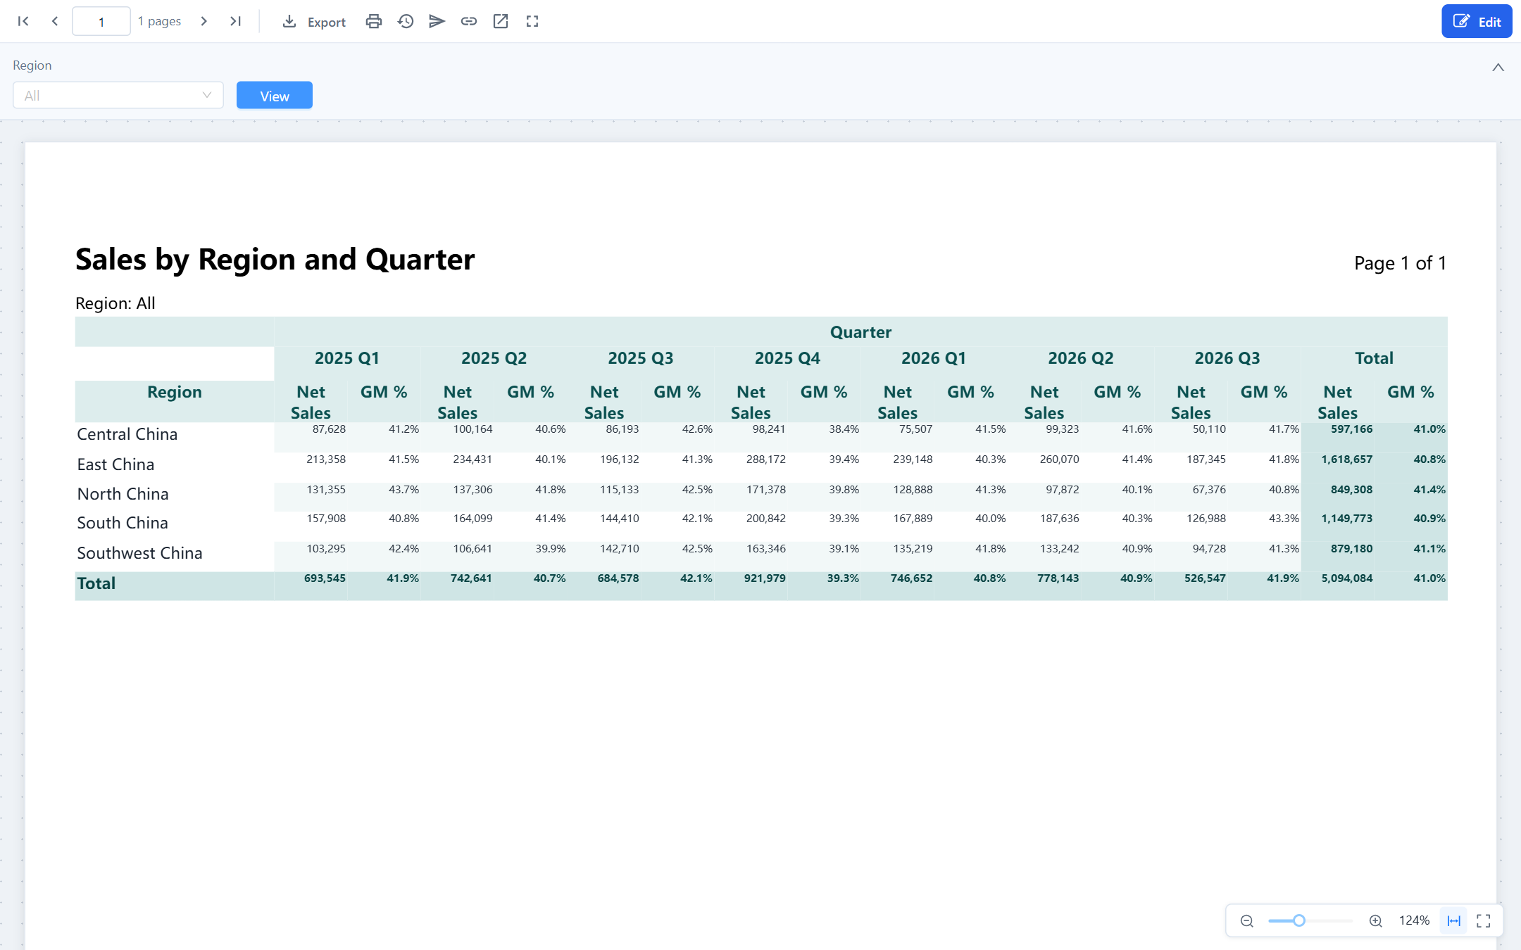Viewport: 1521px width, 950px height.
Task: Zoom in with the plus magnifier
Action: pyautogui.click(x=1375, y=920)
